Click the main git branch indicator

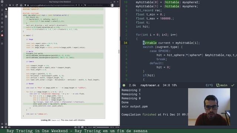(x=222, y=85)
